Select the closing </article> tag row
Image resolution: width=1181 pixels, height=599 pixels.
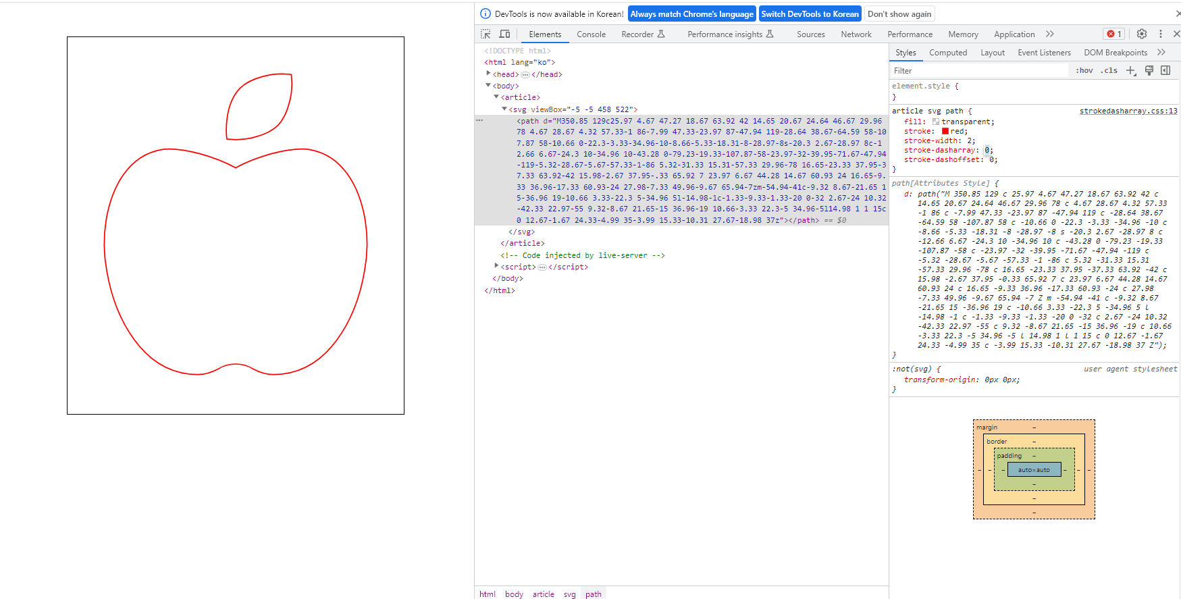coord(522,243)
